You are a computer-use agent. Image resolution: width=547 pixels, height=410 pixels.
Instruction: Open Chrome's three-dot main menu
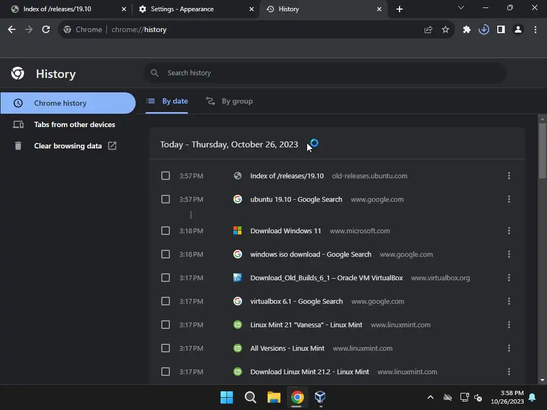pyautogui.click(x=535, y=30)
